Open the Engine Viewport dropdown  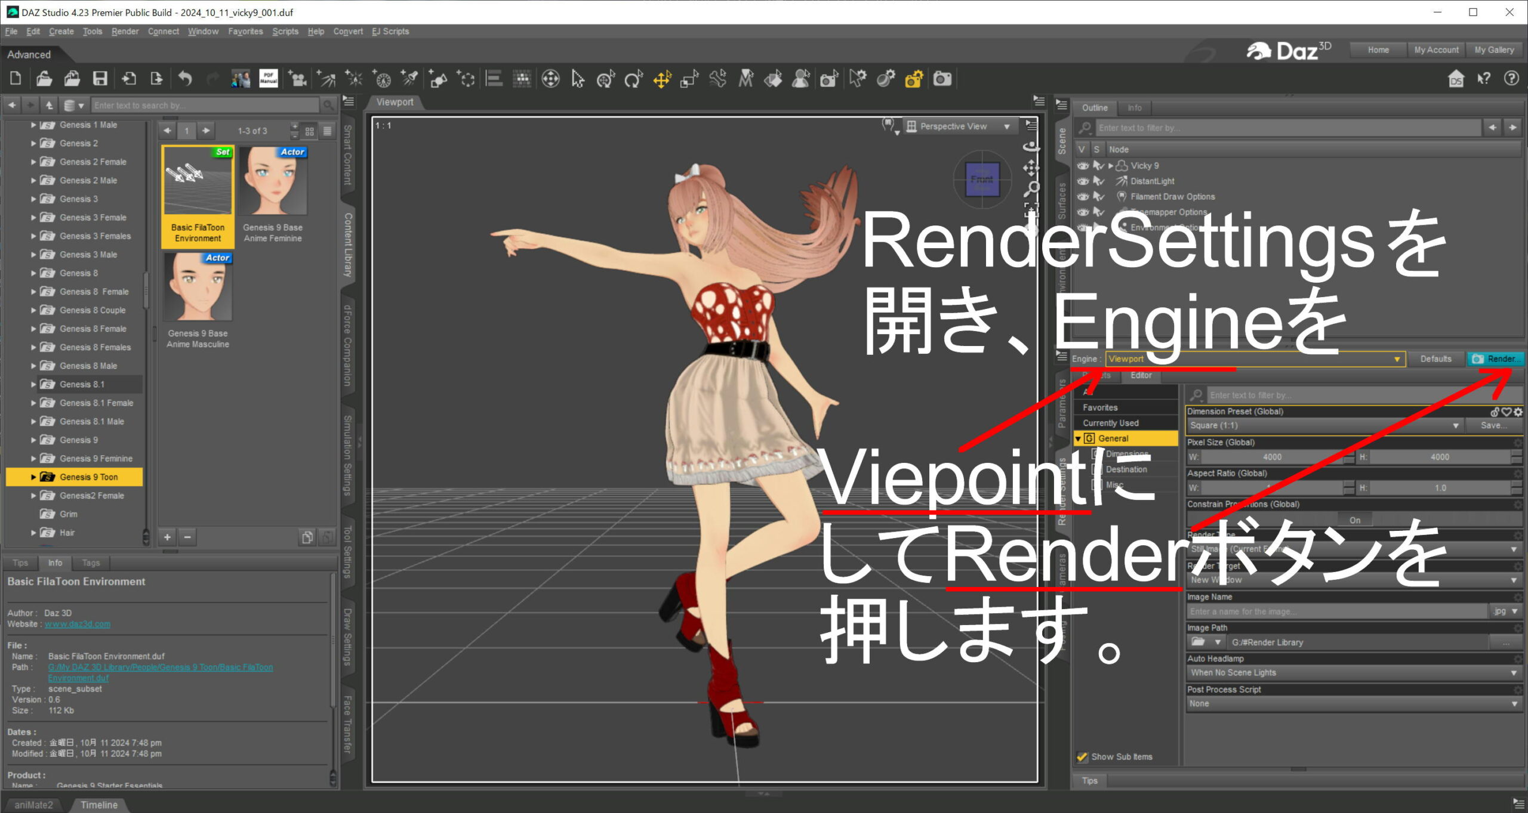pyautogui.click(x=1255, y=359)
